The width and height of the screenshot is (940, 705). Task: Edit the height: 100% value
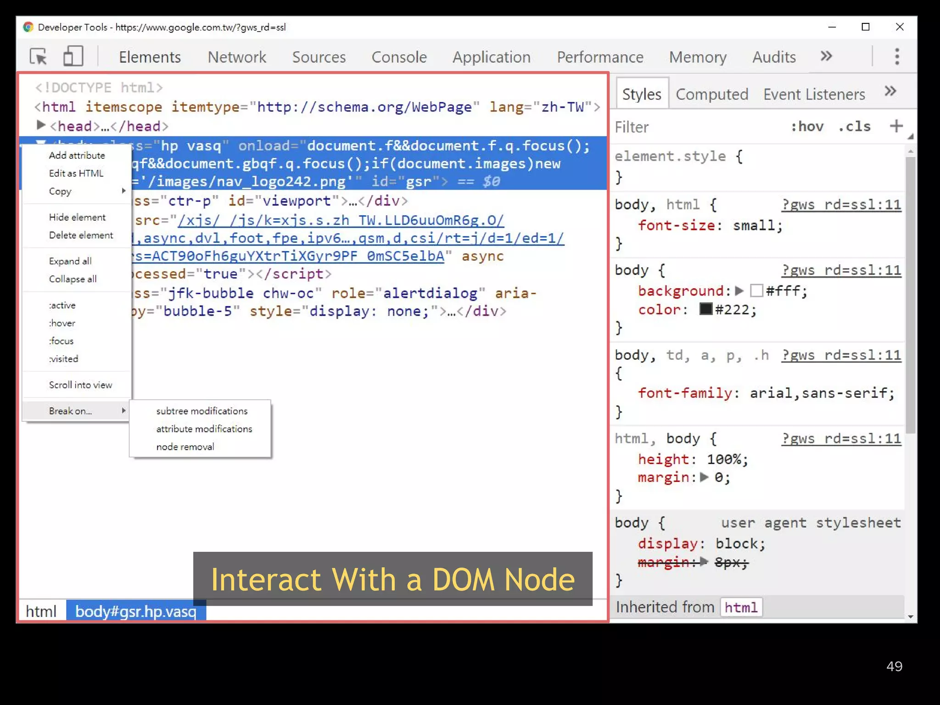(x=723, y=459)
